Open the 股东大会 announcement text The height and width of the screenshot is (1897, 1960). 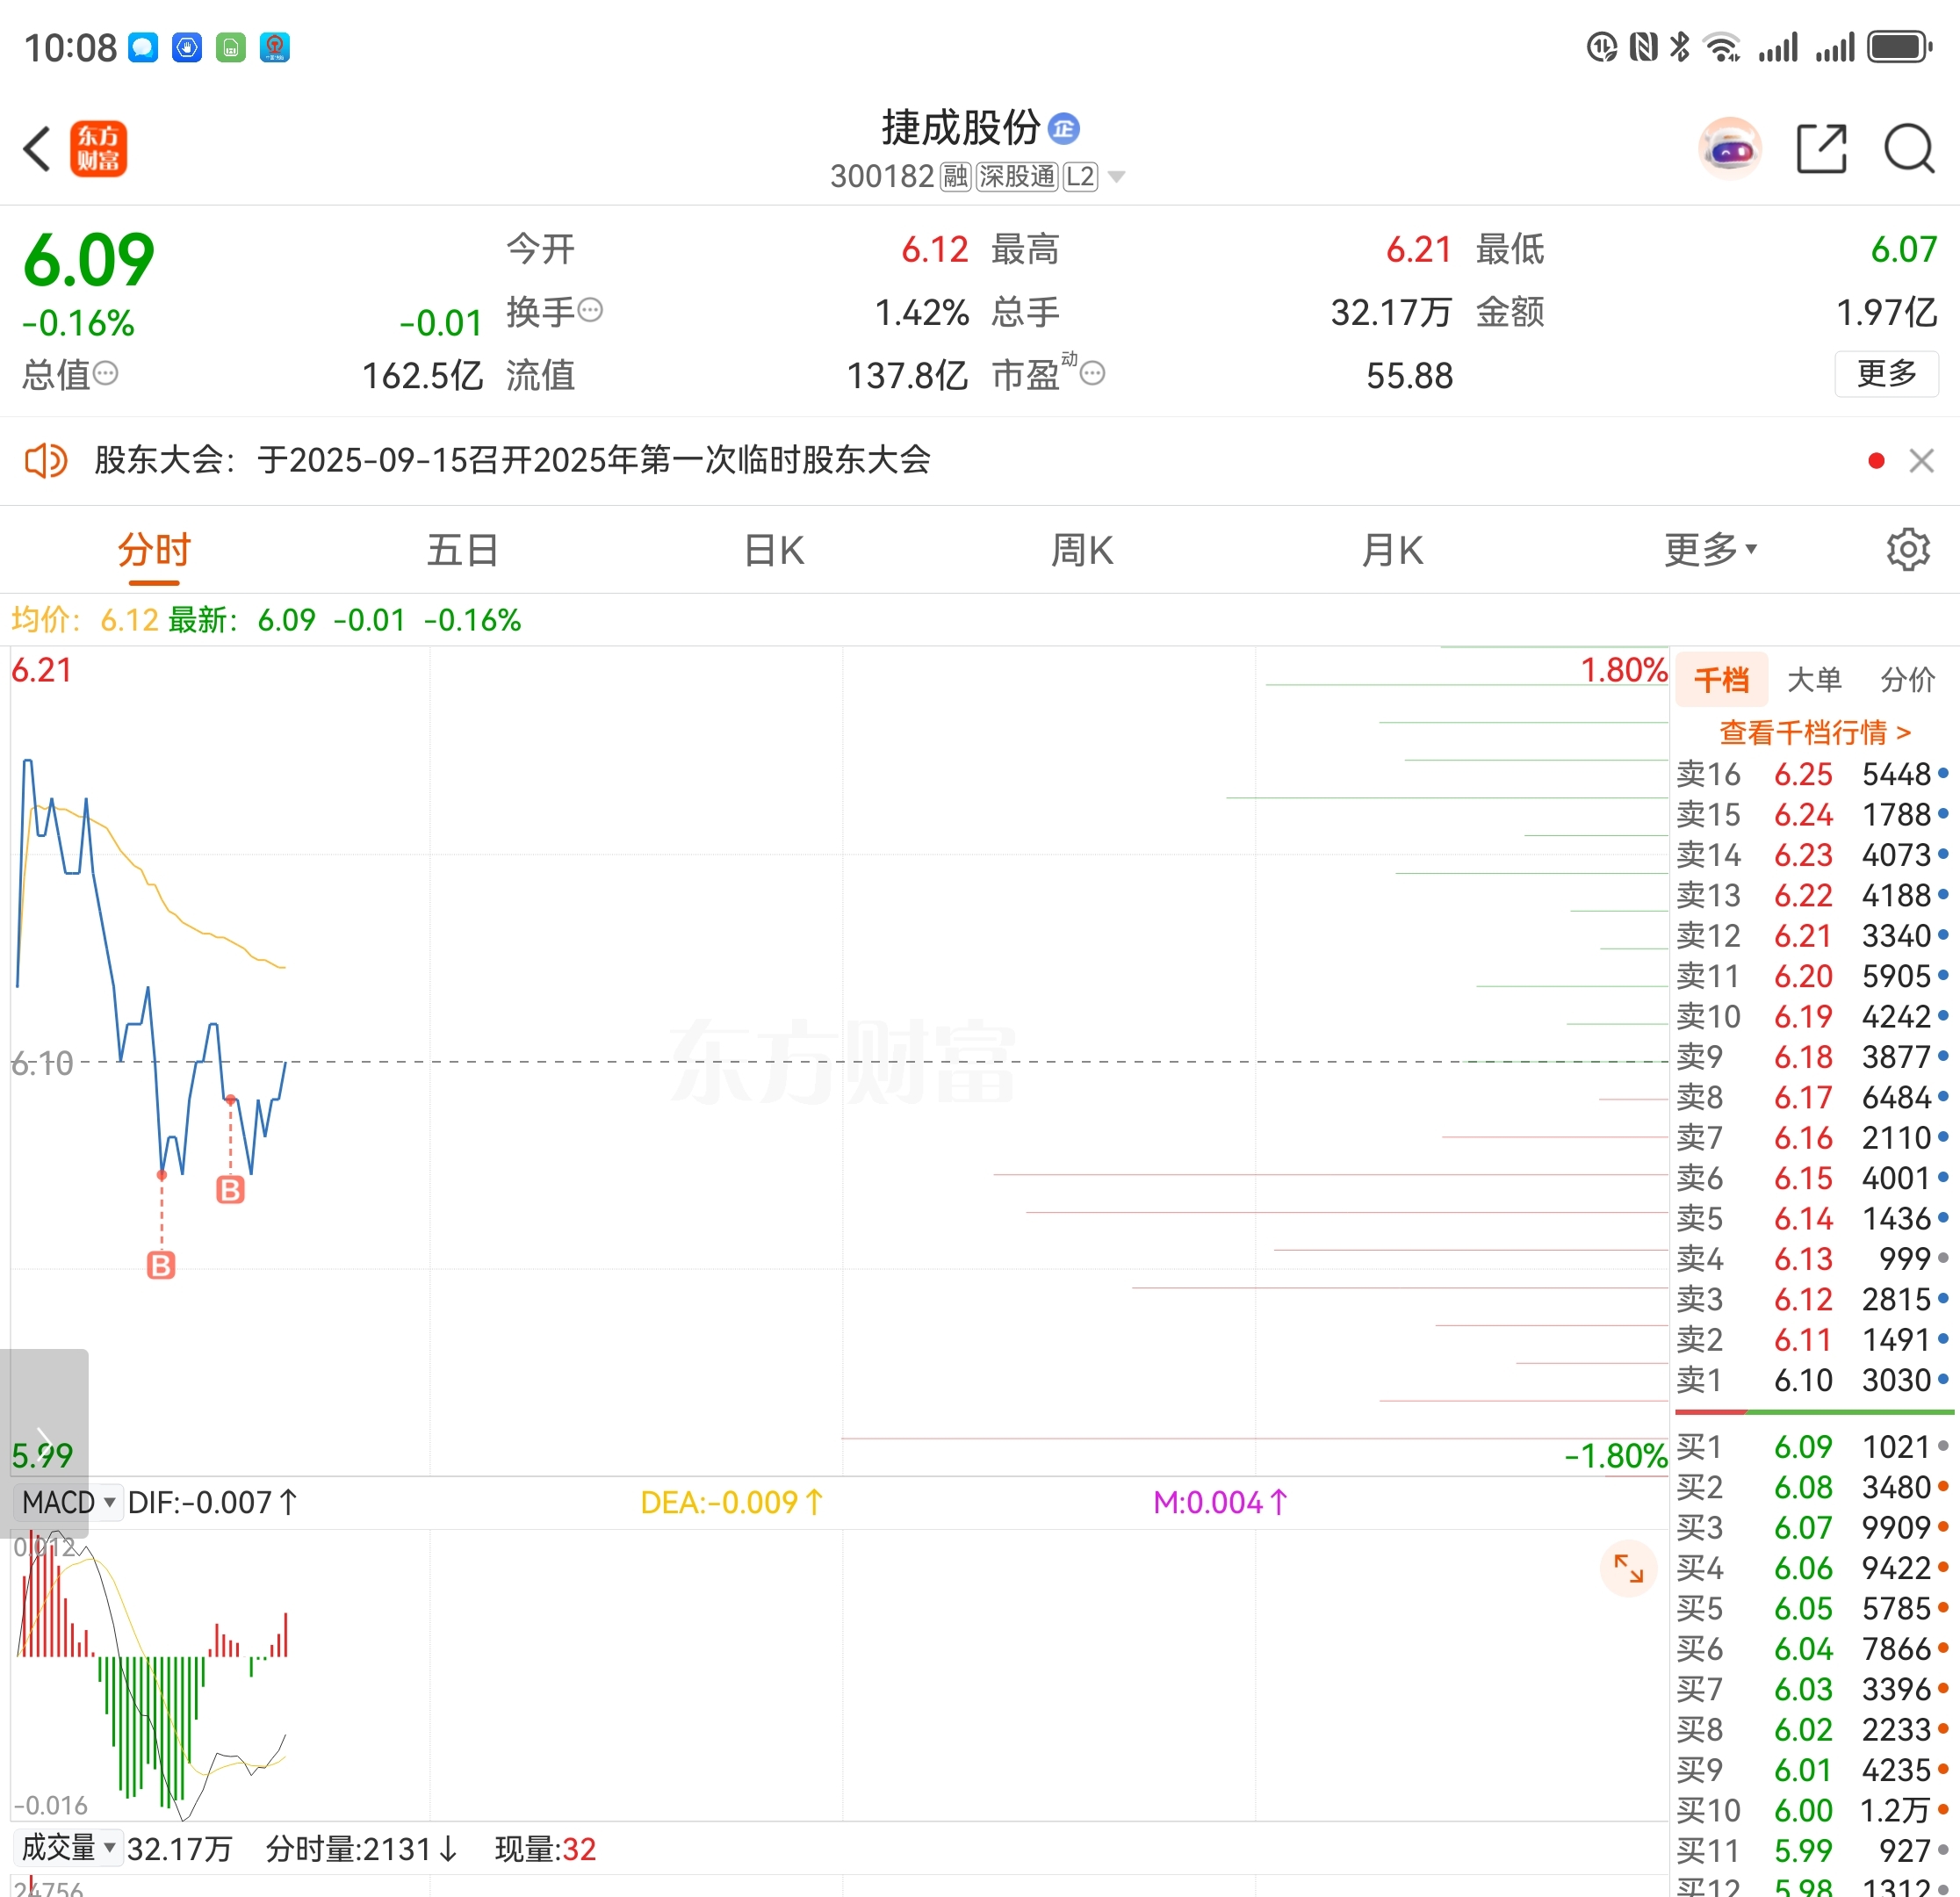coord(513,460)
